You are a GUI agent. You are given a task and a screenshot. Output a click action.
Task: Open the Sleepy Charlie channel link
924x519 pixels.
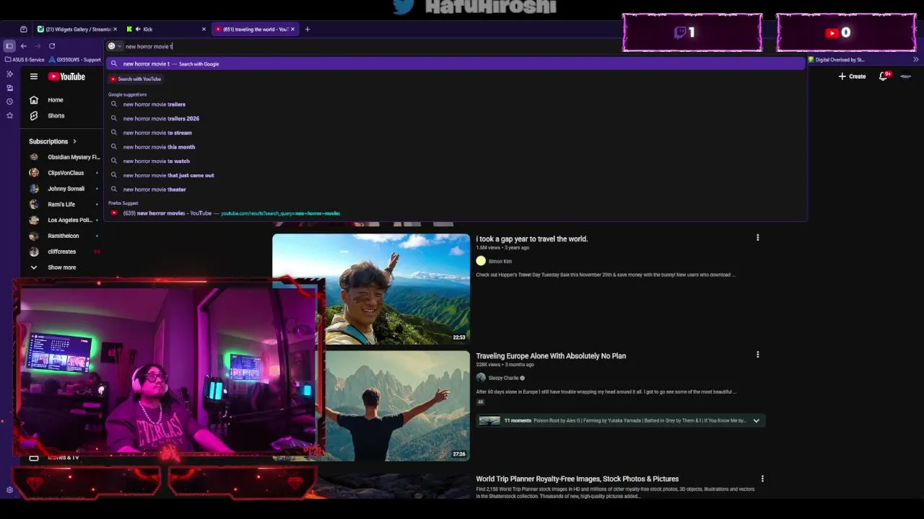click(504, 378)
